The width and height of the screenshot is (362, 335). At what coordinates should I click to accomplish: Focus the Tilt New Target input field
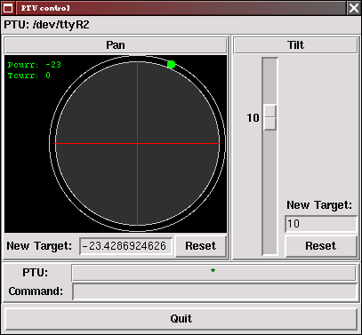click(x=321, y=224)
